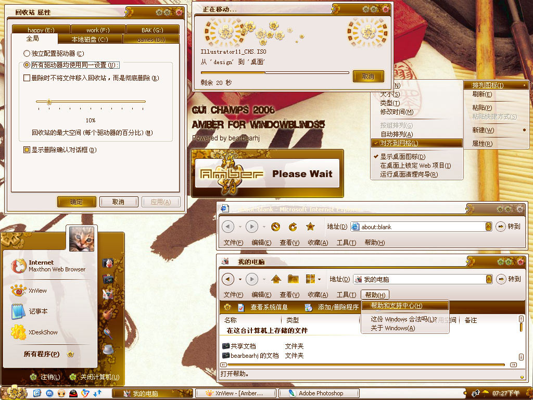
Task: Click the 转到 Go arrow in Internet Explorer
Action: [x=500, y=227]
